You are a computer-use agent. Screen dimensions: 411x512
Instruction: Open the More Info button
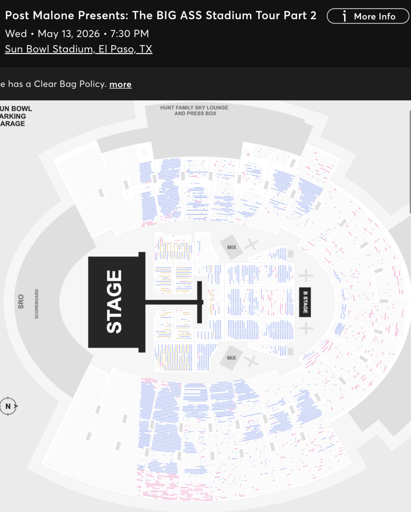pos(368,16)
